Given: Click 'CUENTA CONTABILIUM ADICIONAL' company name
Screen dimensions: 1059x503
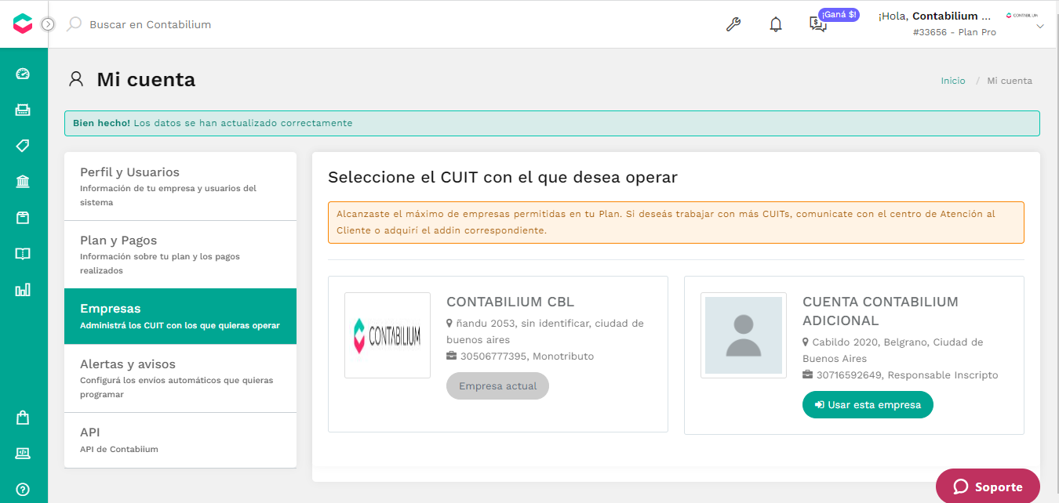Looking at the screenshot, I should pos(880,311).
